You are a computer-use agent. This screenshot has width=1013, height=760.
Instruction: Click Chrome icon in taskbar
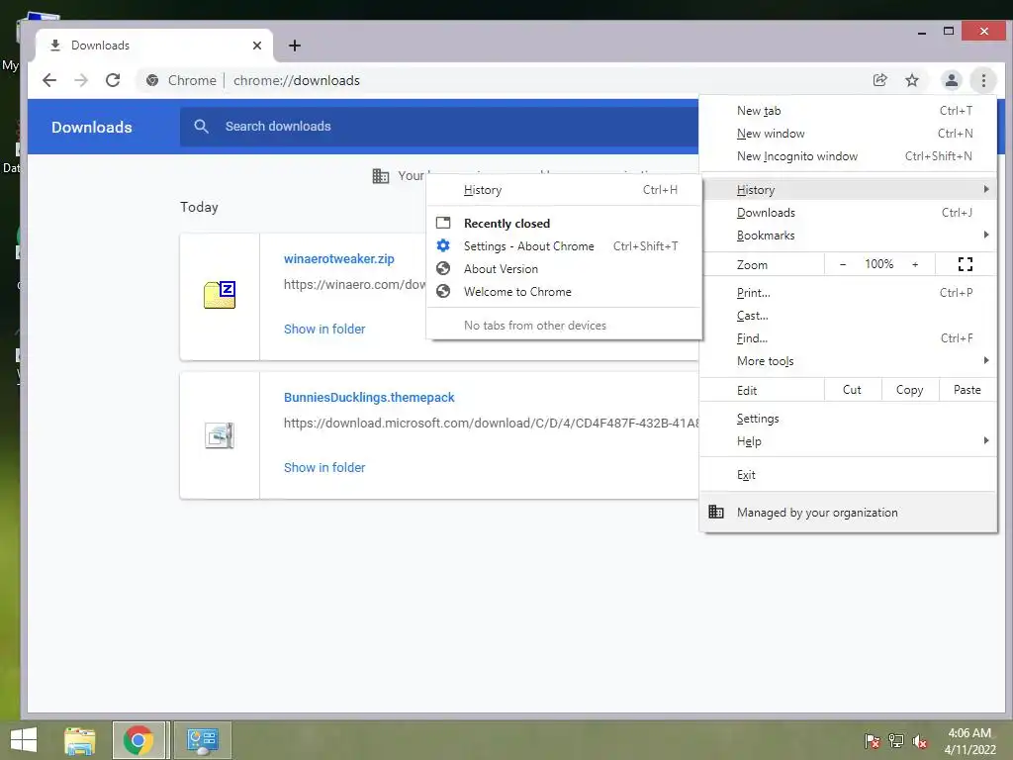[138, 740]
